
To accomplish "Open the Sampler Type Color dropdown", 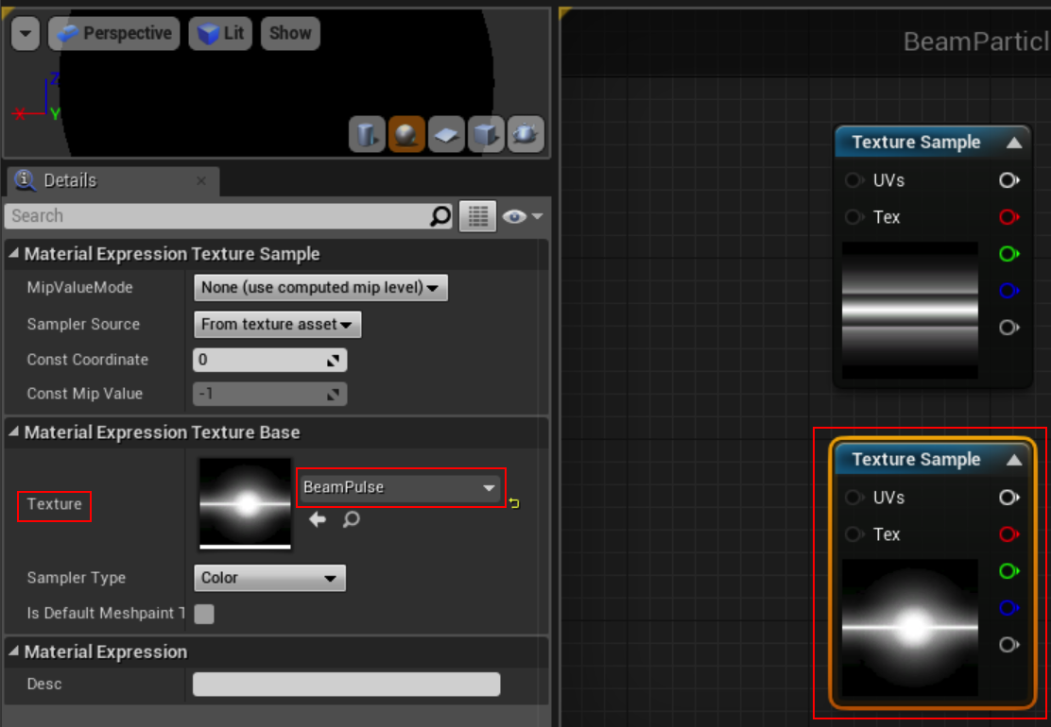I will [269, 578].
